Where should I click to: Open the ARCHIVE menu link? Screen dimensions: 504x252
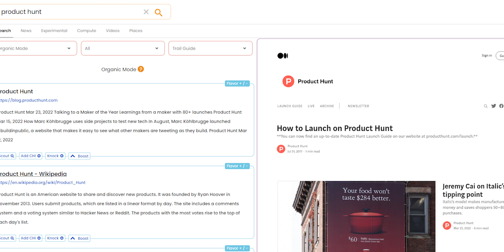327,106
